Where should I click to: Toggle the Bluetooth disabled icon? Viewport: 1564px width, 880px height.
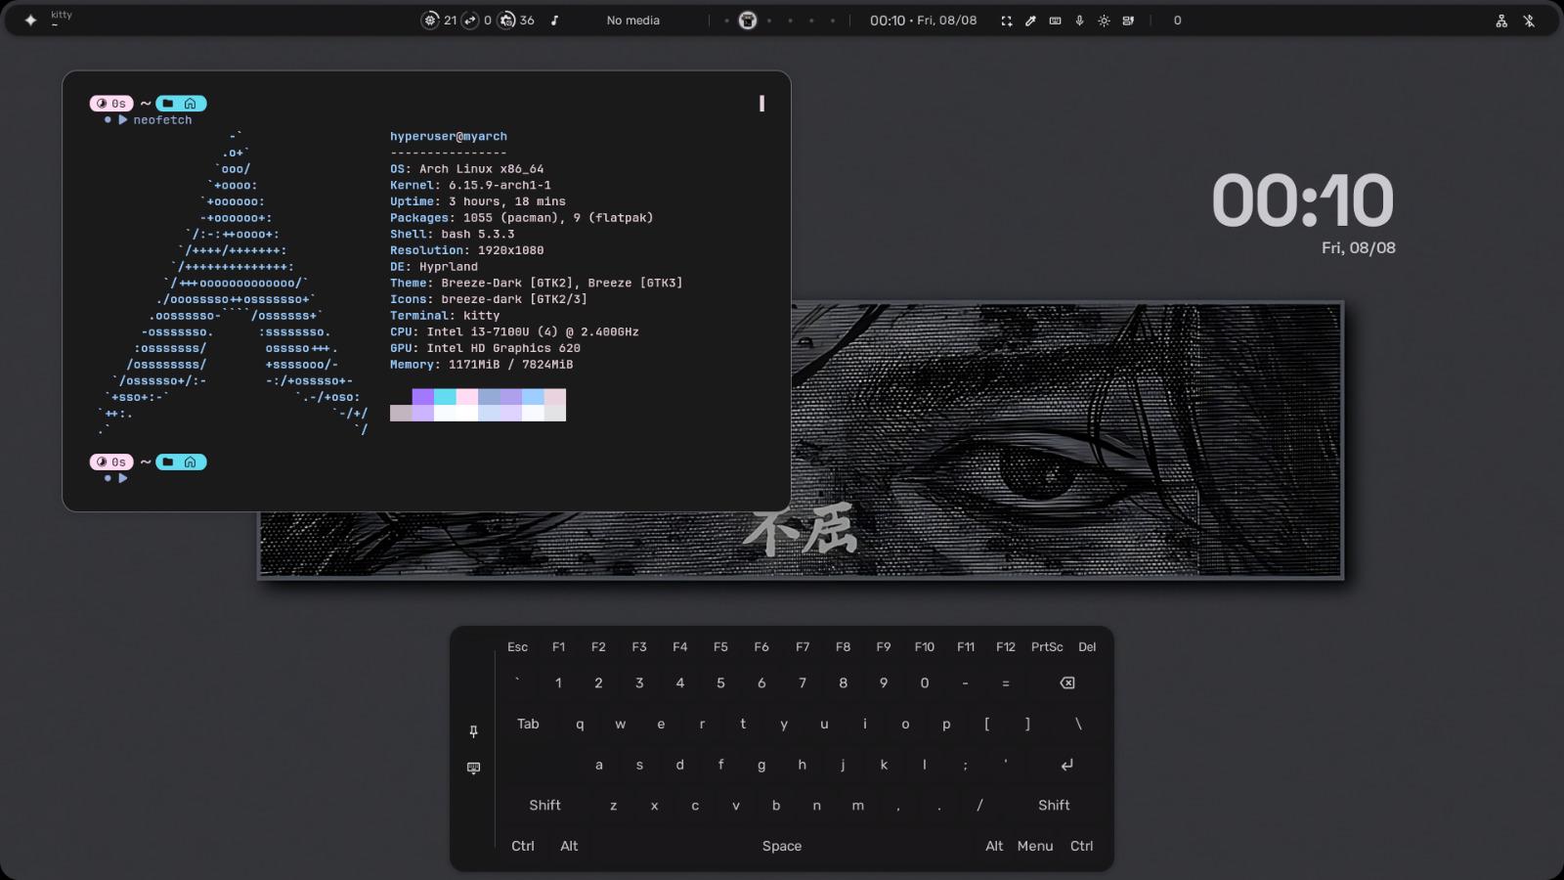tap(1529, 21)
